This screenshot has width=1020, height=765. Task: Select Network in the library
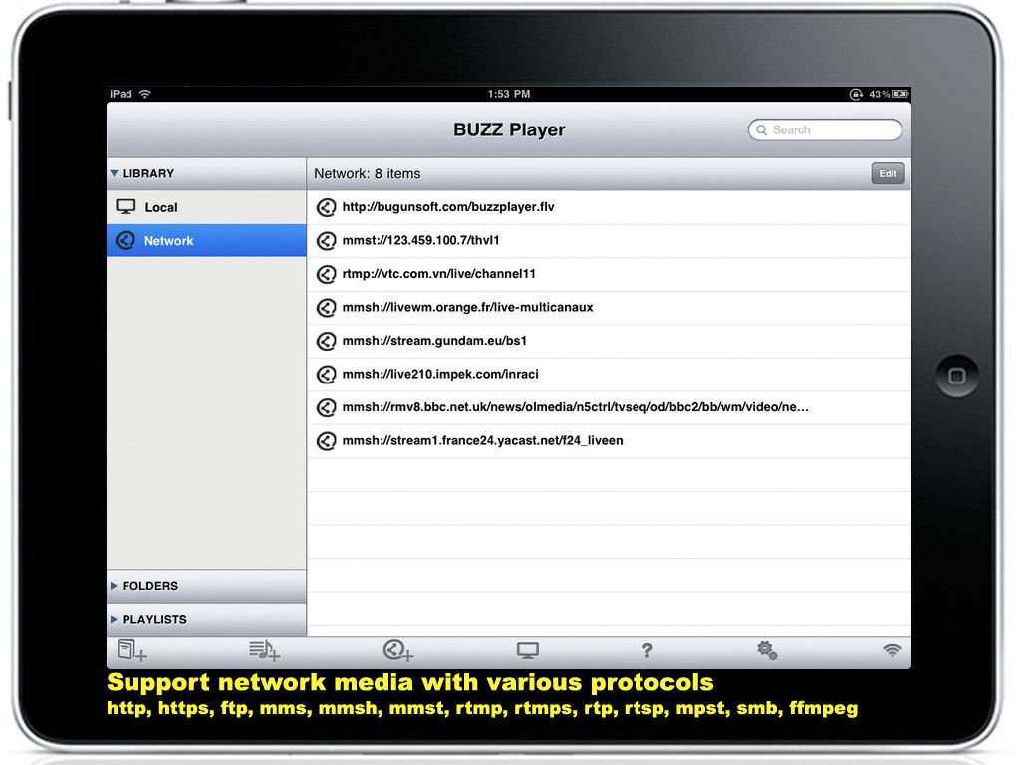206,241
